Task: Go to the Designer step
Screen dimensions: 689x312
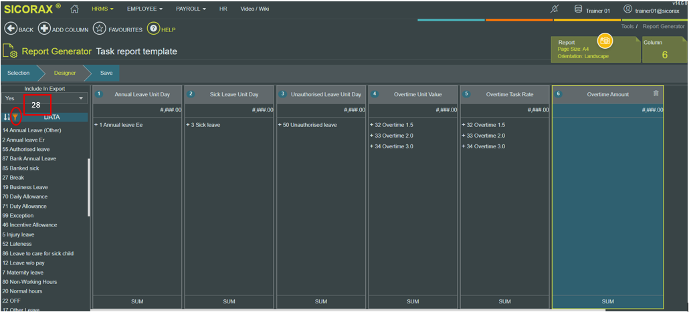Action: pyautogui.click(x=65, y=73)
